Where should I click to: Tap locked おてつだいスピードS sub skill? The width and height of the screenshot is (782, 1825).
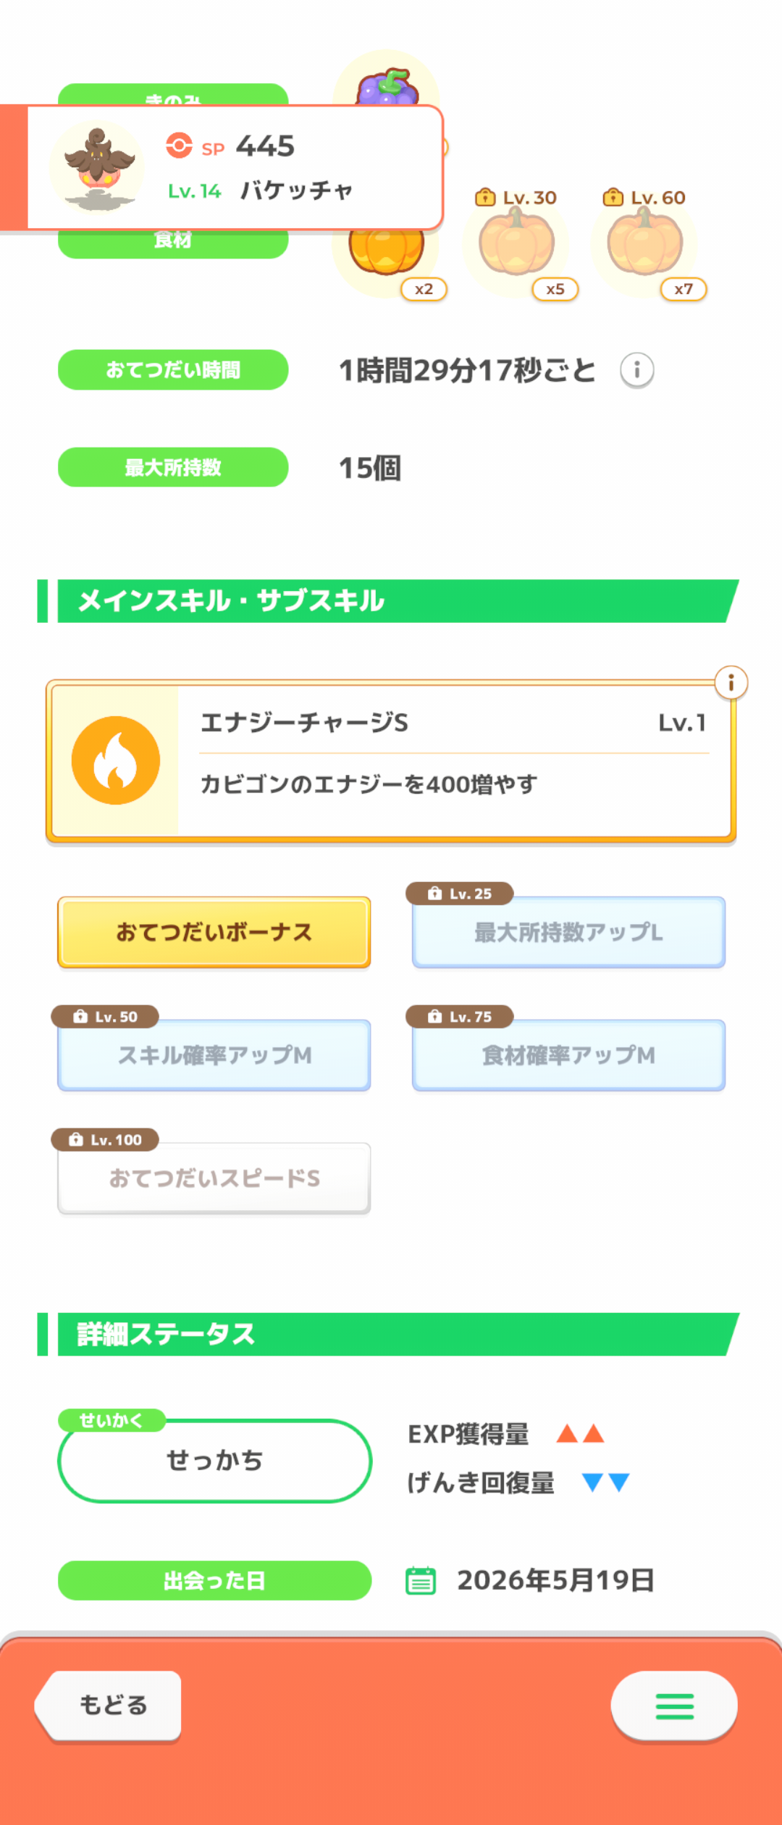pyautogui.click(x=214, y=1178)
